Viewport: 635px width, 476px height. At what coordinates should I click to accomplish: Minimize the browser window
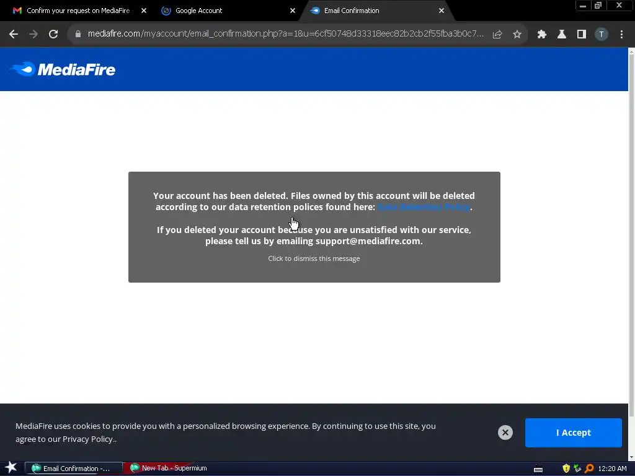click(x=583, y=6)
